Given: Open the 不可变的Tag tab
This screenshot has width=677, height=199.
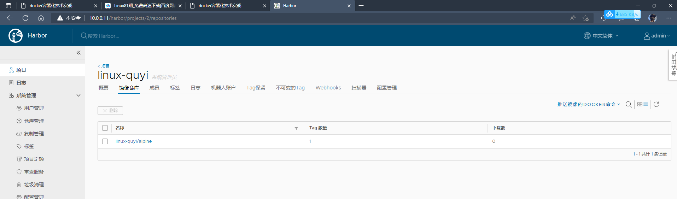Looking at the screenshot, I should 290,88.
